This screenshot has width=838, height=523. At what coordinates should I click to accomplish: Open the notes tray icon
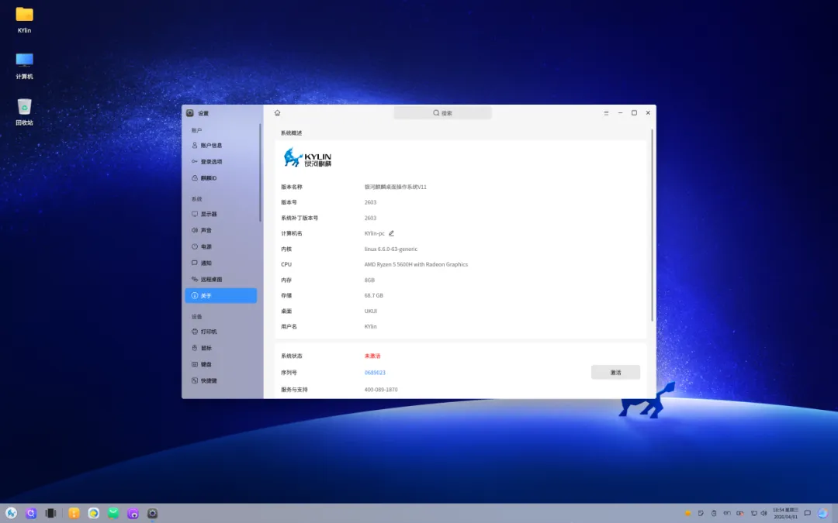point(701,514)
